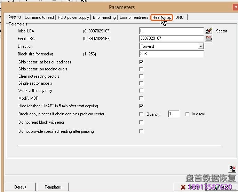The width and height of the screenshot is (238, 192).
Task: Open the HDD power supply tab
Action: click(73, 17)
